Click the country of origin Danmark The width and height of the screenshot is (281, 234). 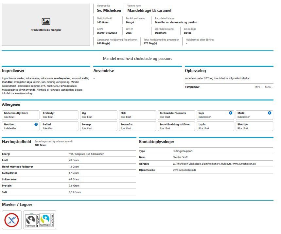[x=161, y=33]
